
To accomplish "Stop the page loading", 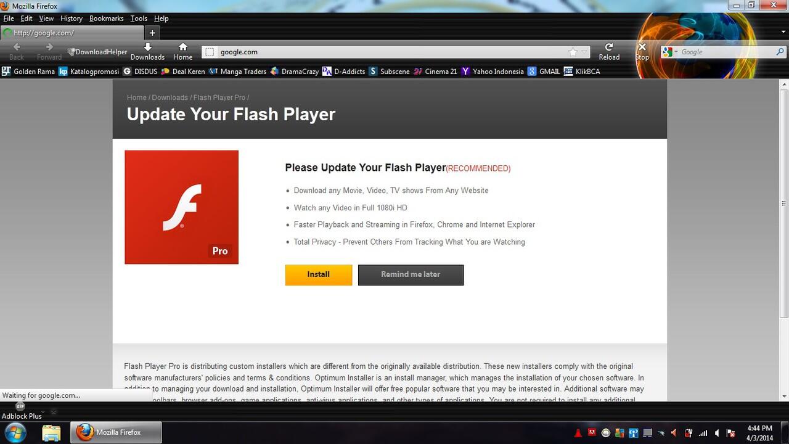I will pyautogui.click(x=642, y=51).
